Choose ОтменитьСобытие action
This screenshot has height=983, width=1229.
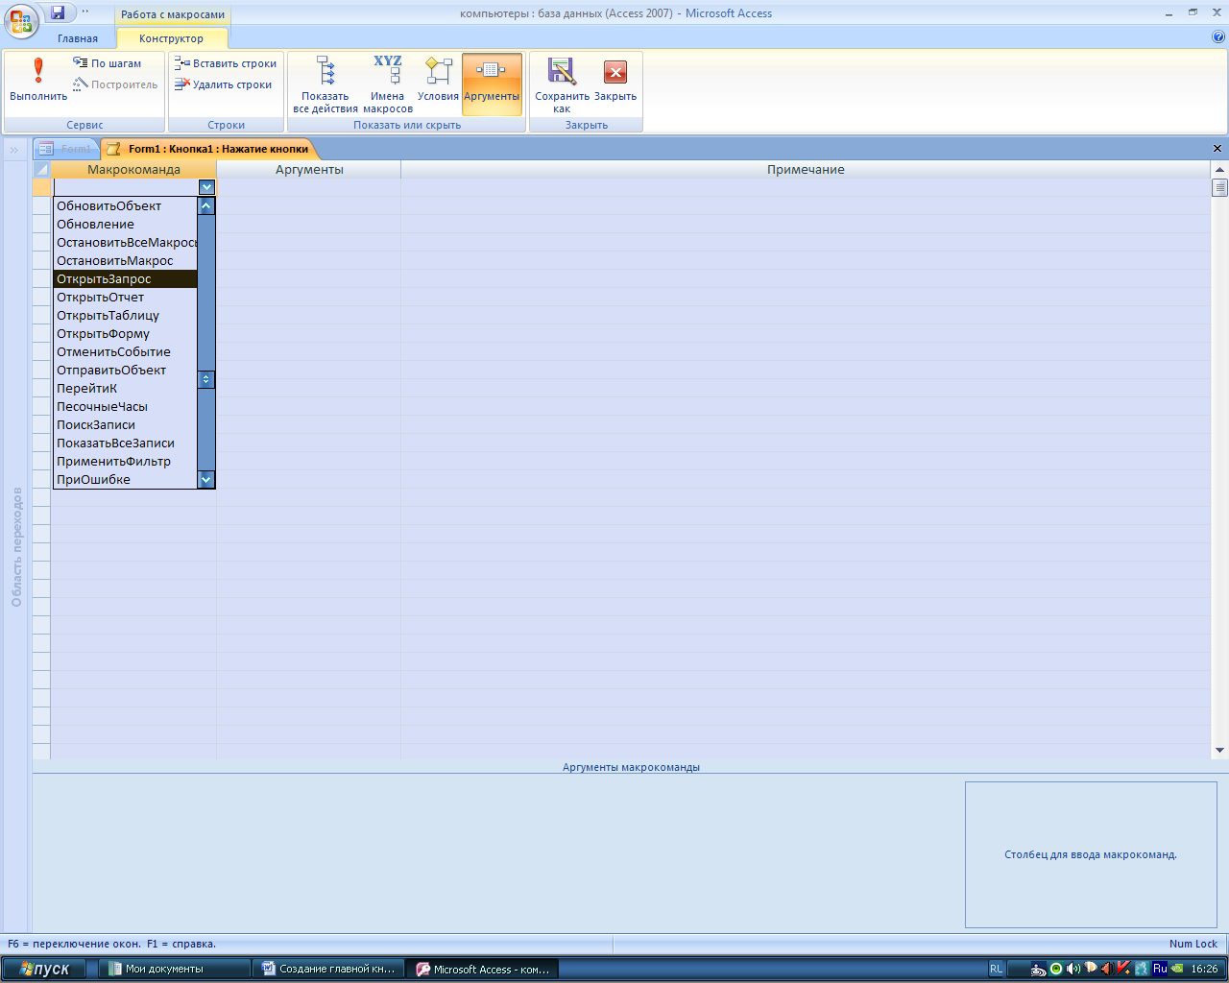[125, 351]
